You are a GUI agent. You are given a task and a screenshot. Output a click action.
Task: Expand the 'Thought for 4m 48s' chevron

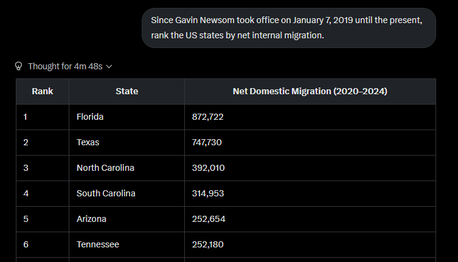coord(109,67)
